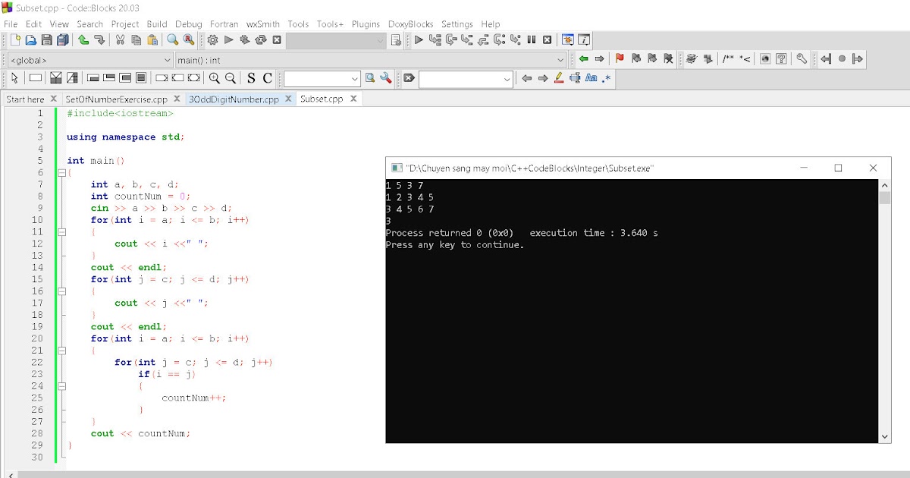This screenshot has height=478, width=910.
Task: Open Find using the magnifier icon
Action: tap(172, 39)
